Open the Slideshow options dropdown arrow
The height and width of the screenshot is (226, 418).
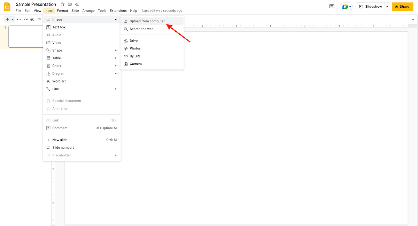click(387, 6)
